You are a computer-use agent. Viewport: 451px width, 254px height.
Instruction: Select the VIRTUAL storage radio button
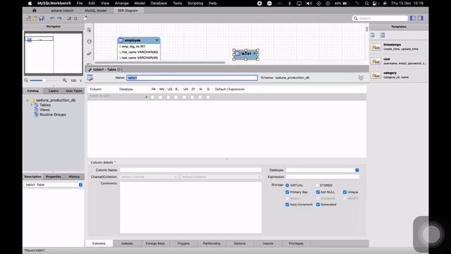[287, 185]
